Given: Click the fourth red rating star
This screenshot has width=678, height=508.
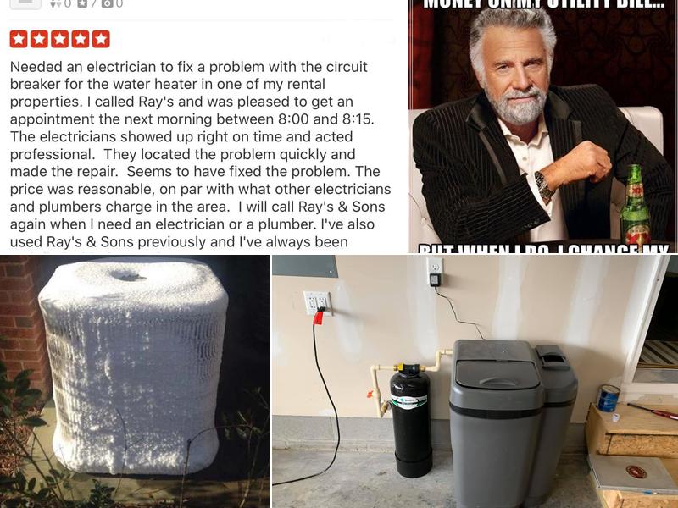Looking at the screenshot, I should pyautogui.click(x=80, y=39).
